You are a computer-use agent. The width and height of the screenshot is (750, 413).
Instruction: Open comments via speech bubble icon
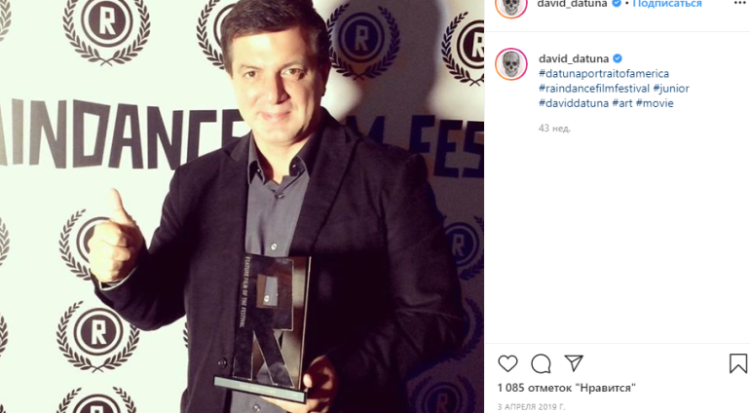pyautogui.click(x=541, y=363)
